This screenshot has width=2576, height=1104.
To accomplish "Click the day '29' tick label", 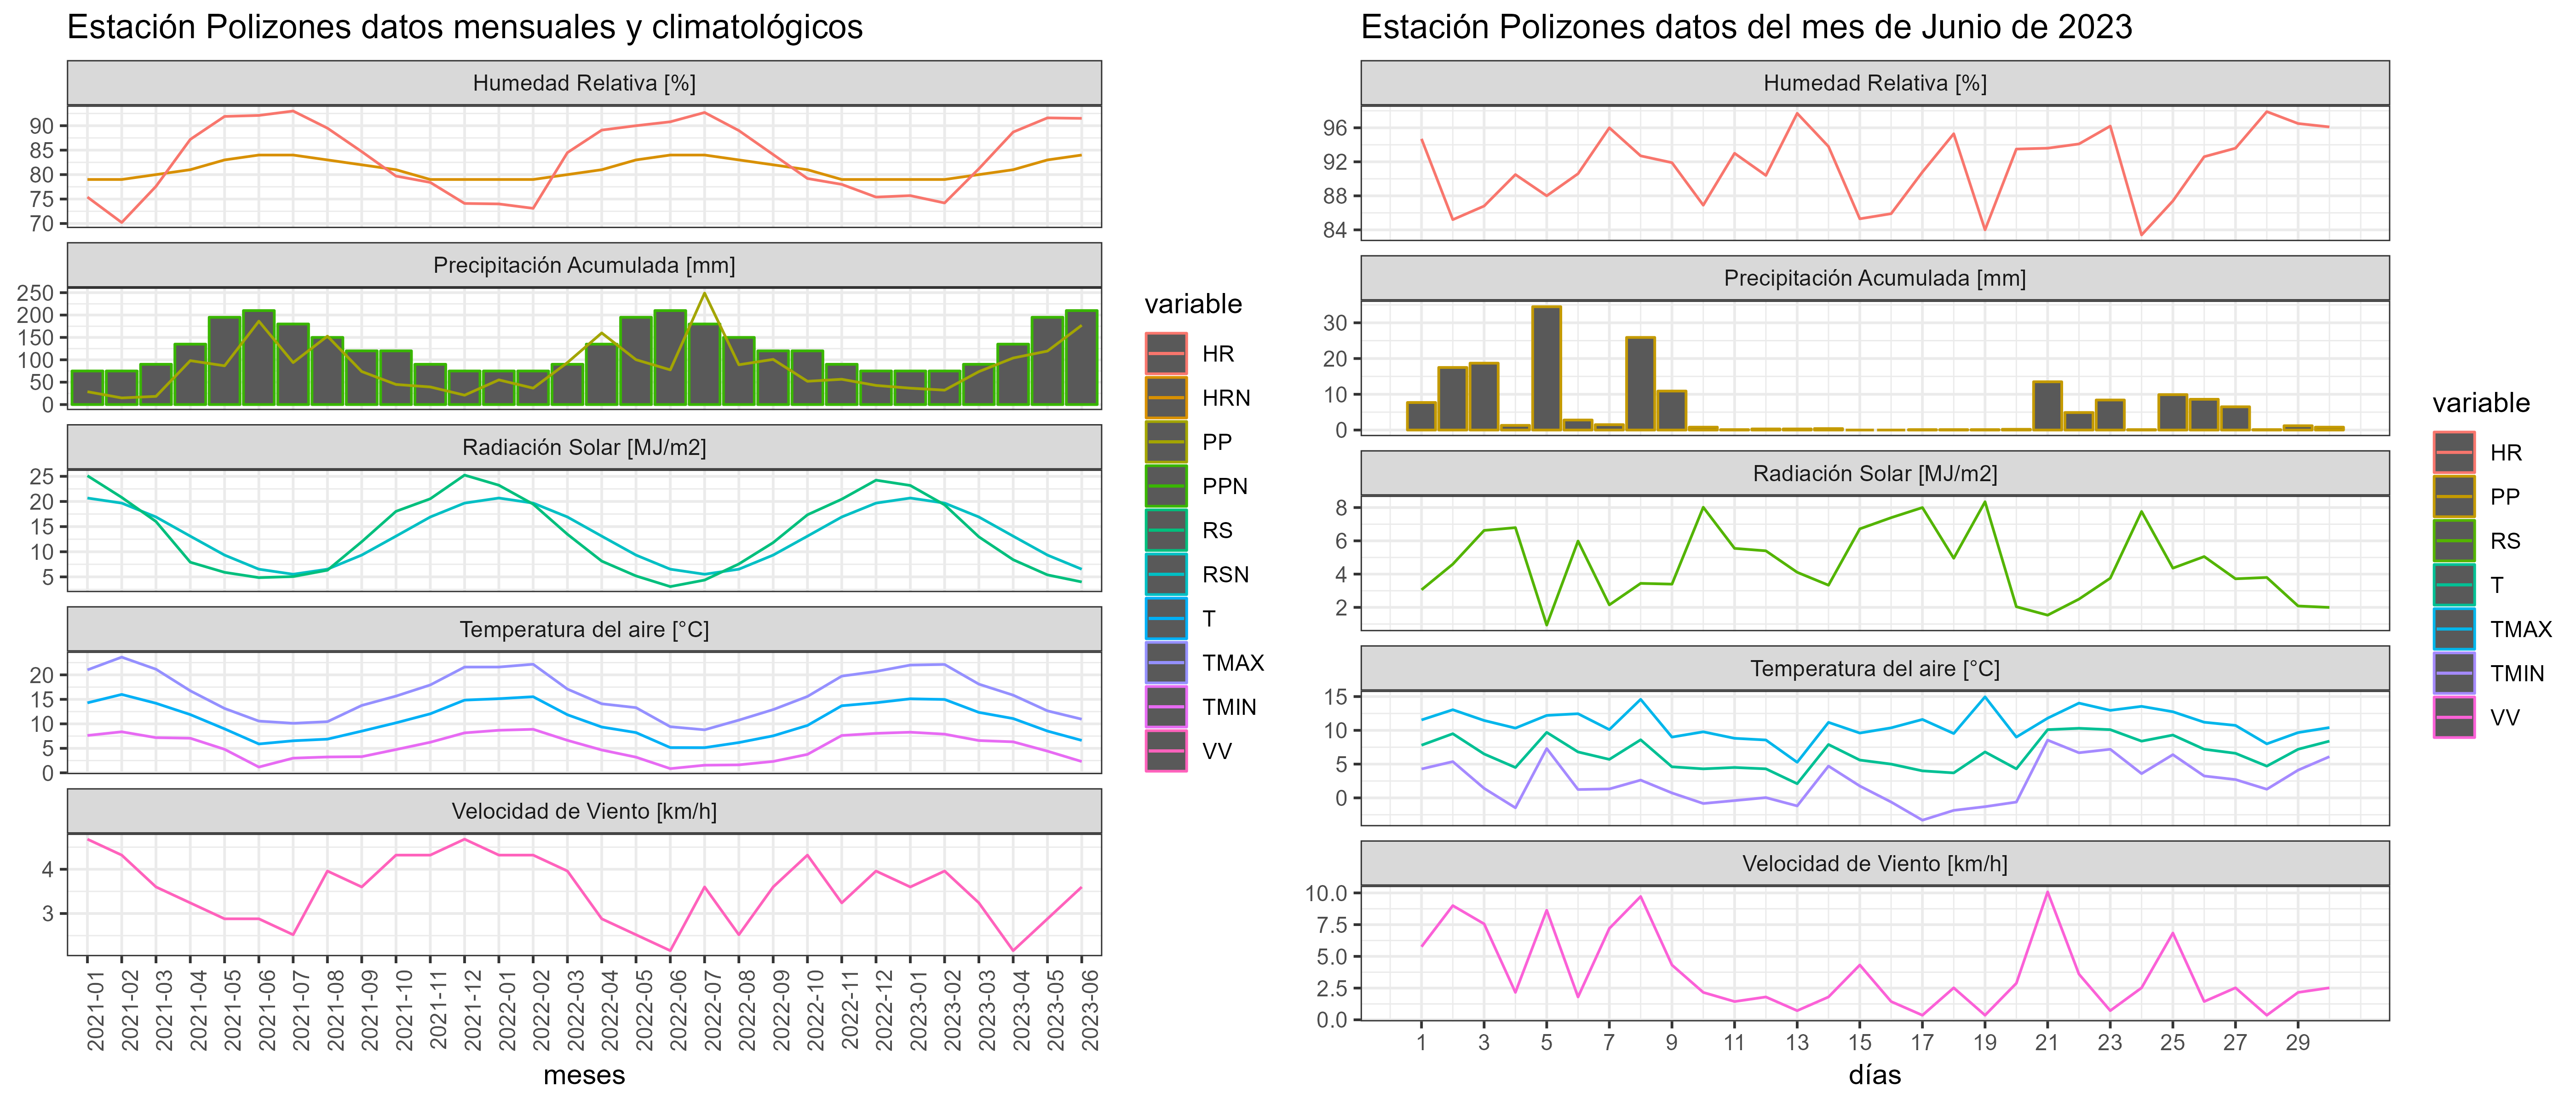I will tap(2298, 1042).
